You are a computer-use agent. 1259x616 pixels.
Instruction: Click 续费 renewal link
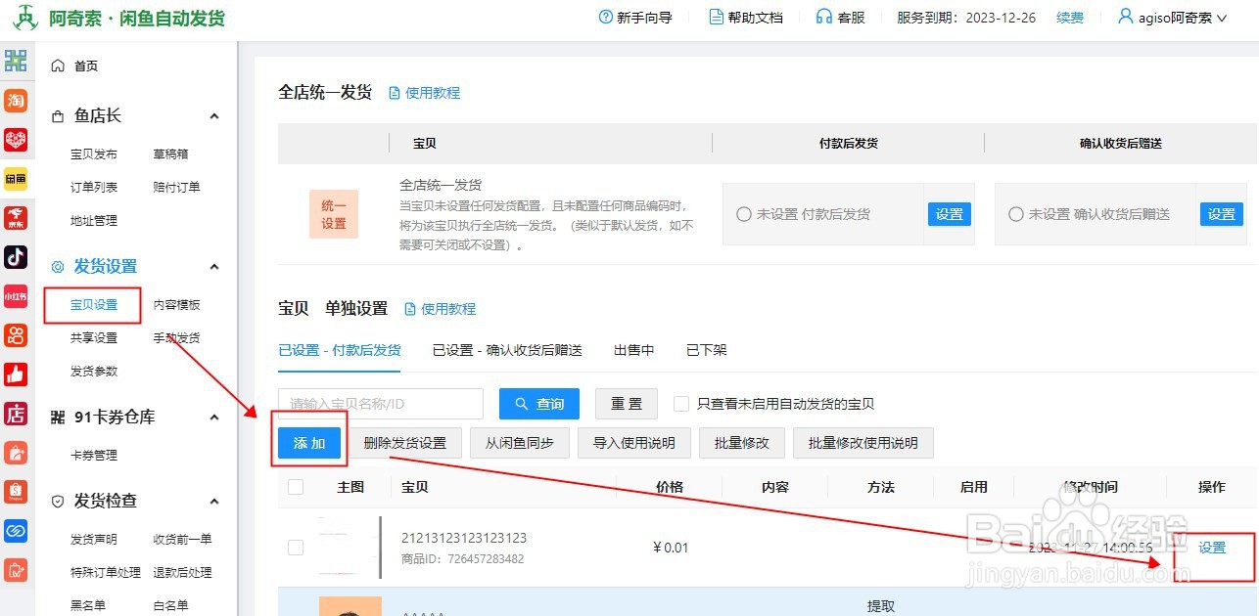pyautogui.click(x=1070, y=18)
